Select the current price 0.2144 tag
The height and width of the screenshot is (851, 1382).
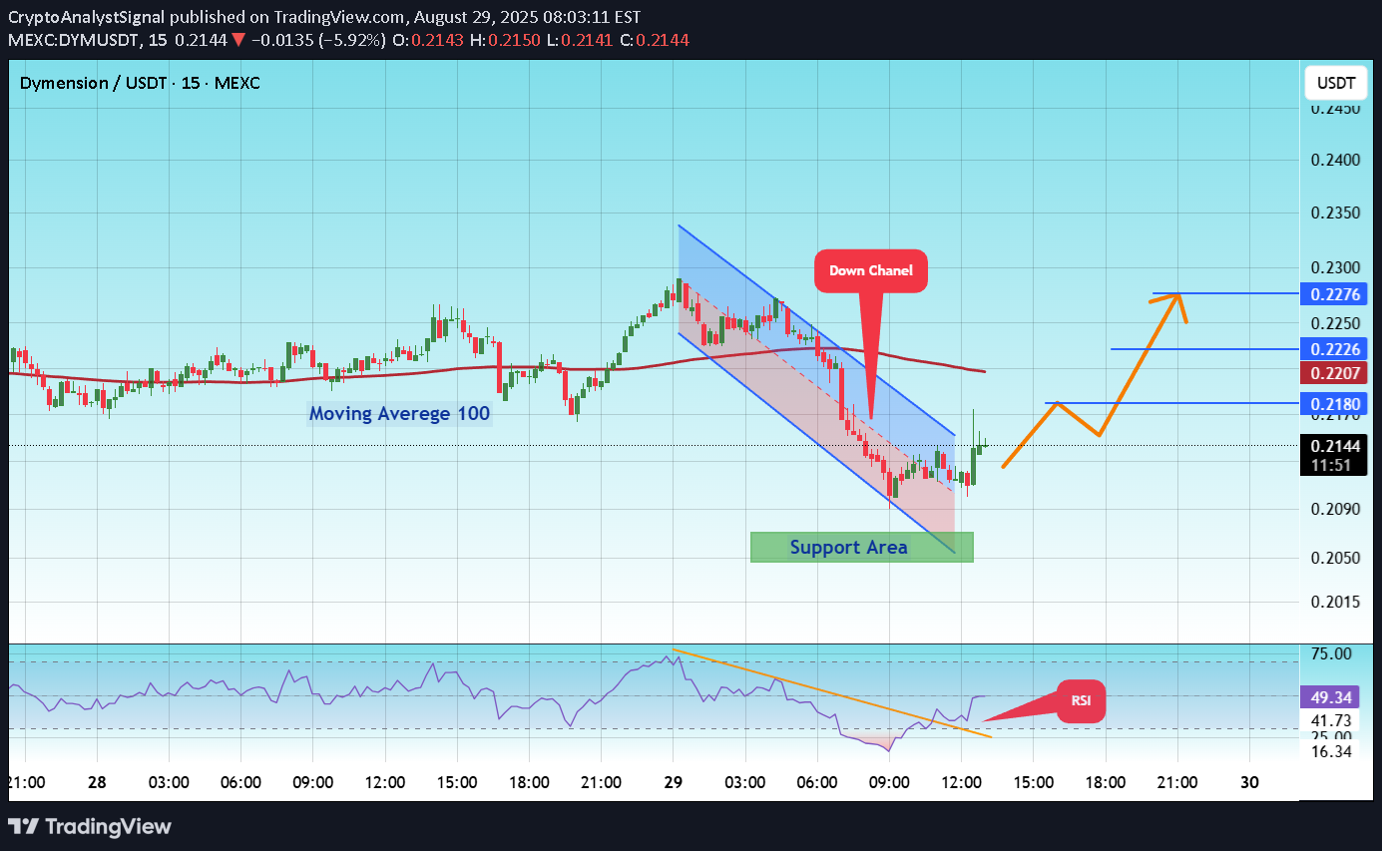pos(1334,447)
